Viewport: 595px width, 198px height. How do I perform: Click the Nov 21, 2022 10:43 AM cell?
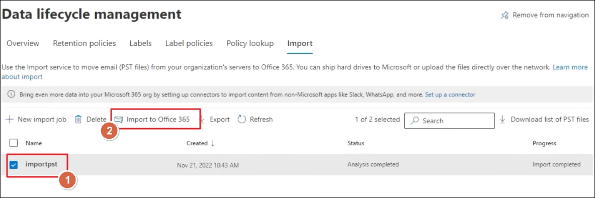(208, 165)
